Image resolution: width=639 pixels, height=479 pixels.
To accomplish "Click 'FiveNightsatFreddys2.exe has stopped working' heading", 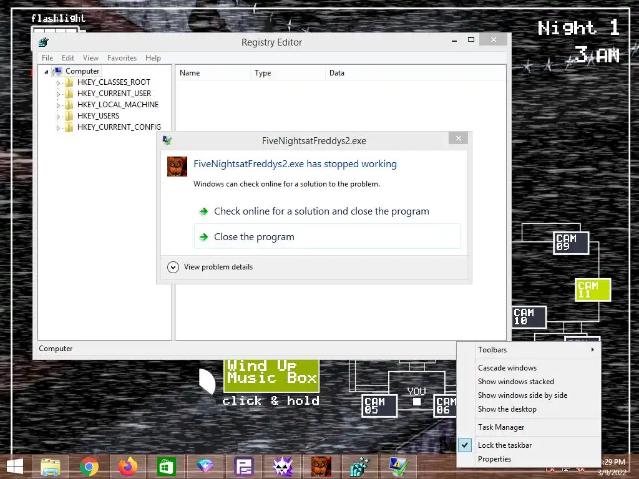I will [295, 164].
